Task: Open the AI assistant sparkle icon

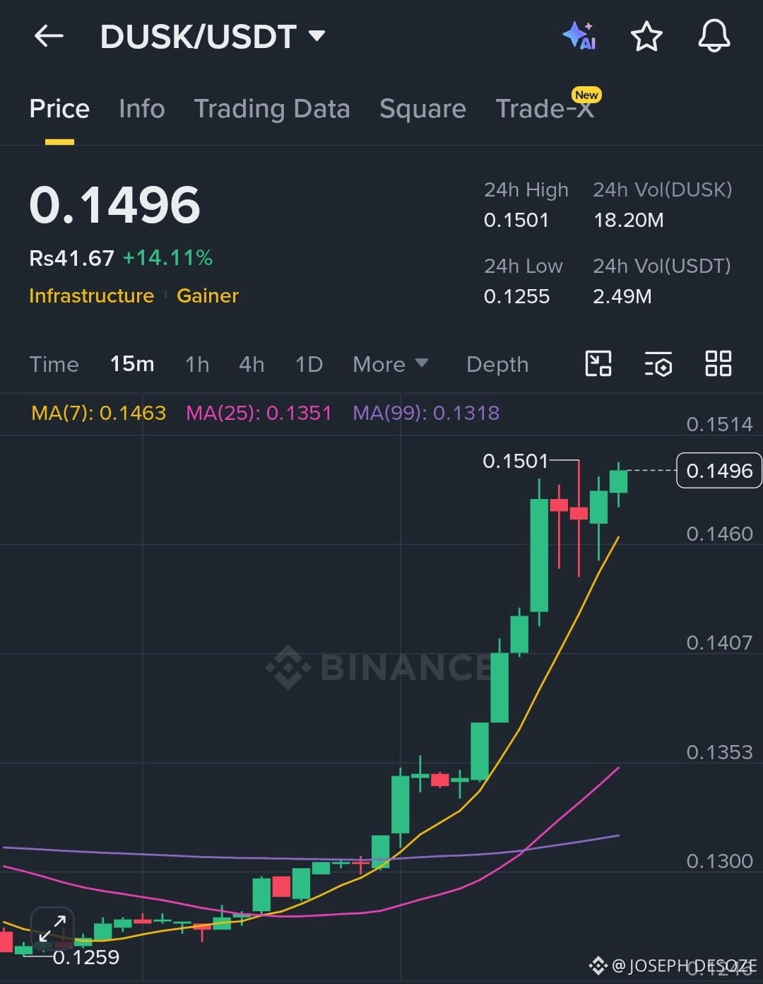Action: (579, 35)
